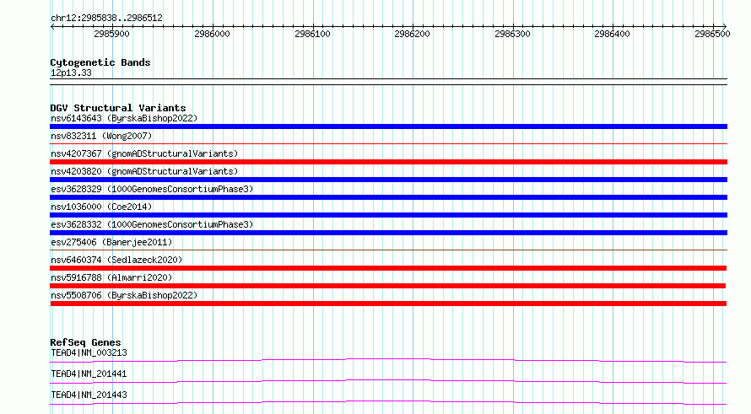
Task: Click the chr12:2985838..2986512 region label
Action: point(106,19)
